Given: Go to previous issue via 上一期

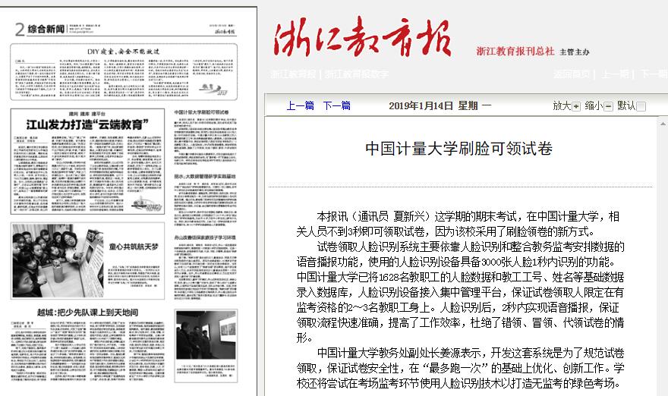Looking at the screenshot, I should [614, 74].
